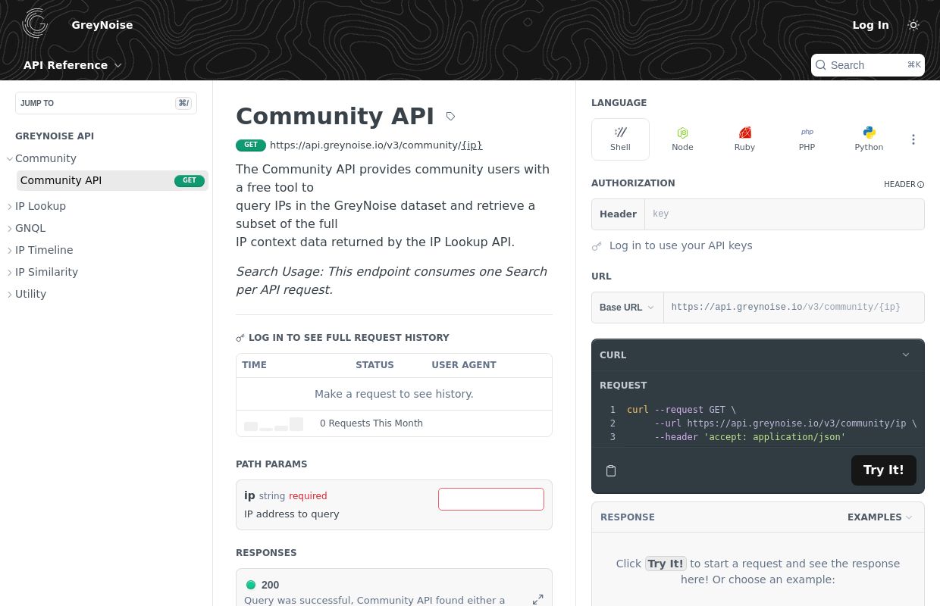Copy the cURL request with clipboard icon

pos(611,470)
